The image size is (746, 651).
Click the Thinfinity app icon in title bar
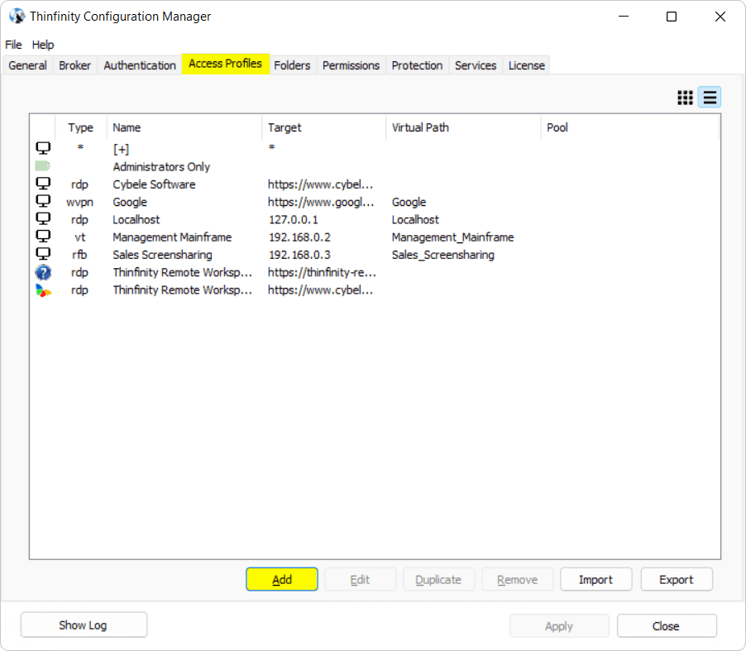[x=17, y=17]
